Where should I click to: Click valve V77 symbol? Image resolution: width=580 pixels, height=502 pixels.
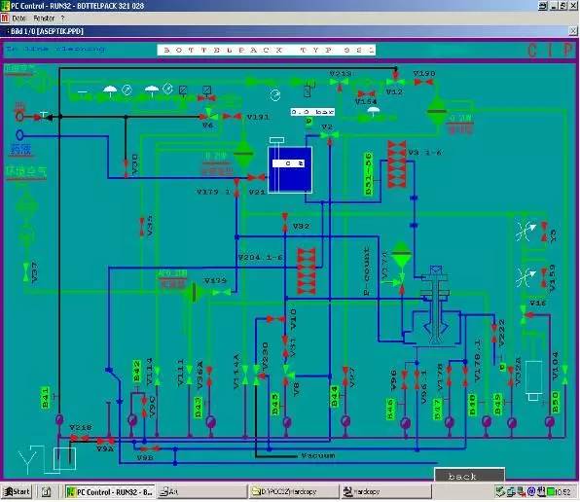(x=345, y=376)
